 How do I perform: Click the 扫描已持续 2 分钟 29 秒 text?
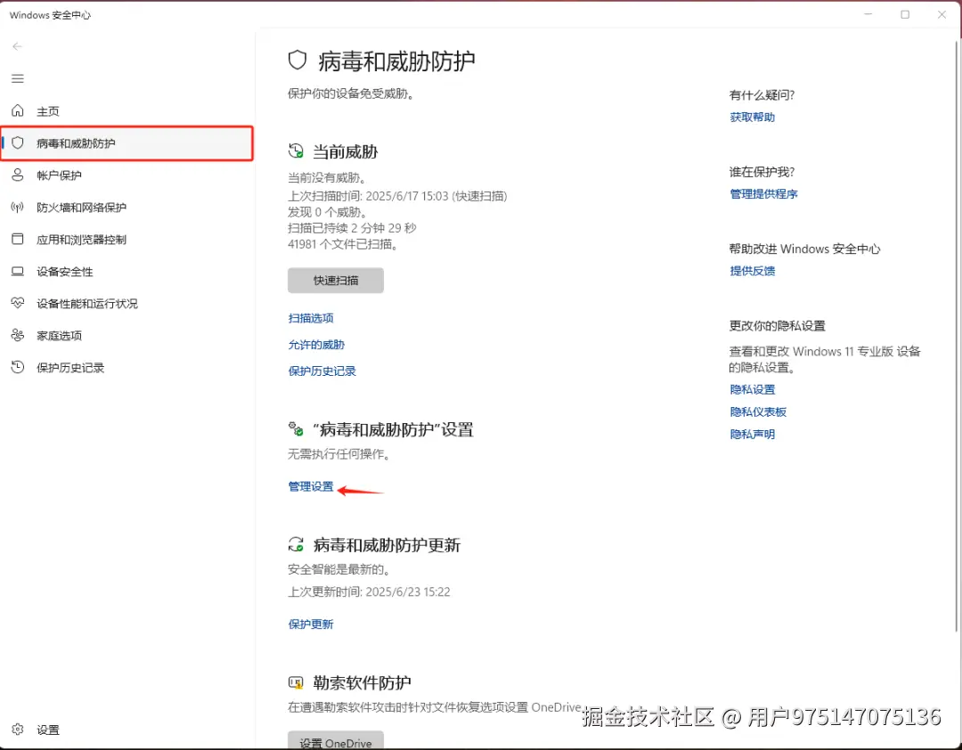pos(352,228)
